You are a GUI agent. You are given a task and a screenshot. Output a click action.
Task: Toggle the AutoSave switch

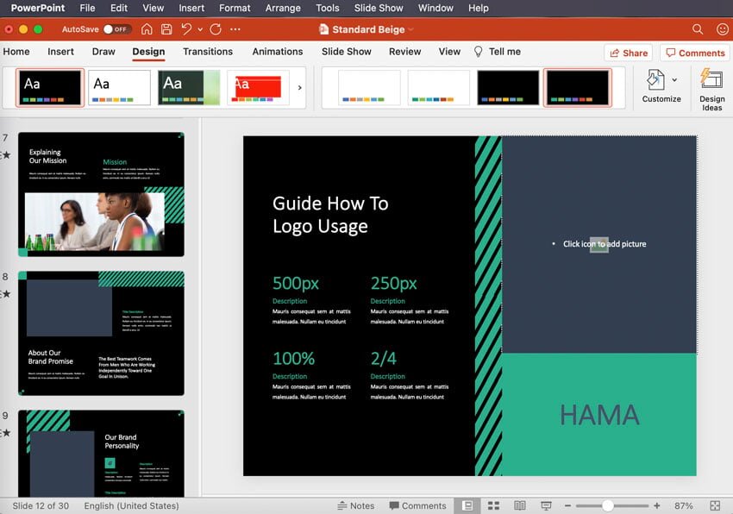(x=116, y=29)
